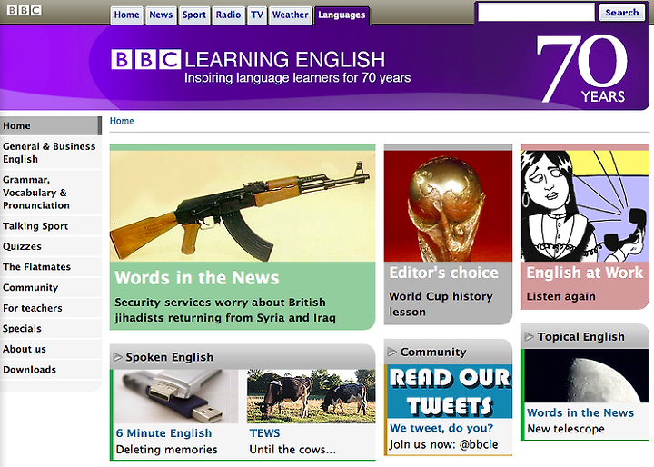This screenshot has height=467, width=654.
Task: Open Specials in the sidebar
Action: click(51, 328)
